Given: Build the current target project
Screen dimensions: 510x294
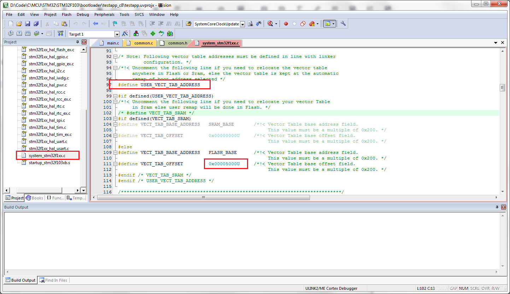Looking at the screenshot, I should [19, 33].
